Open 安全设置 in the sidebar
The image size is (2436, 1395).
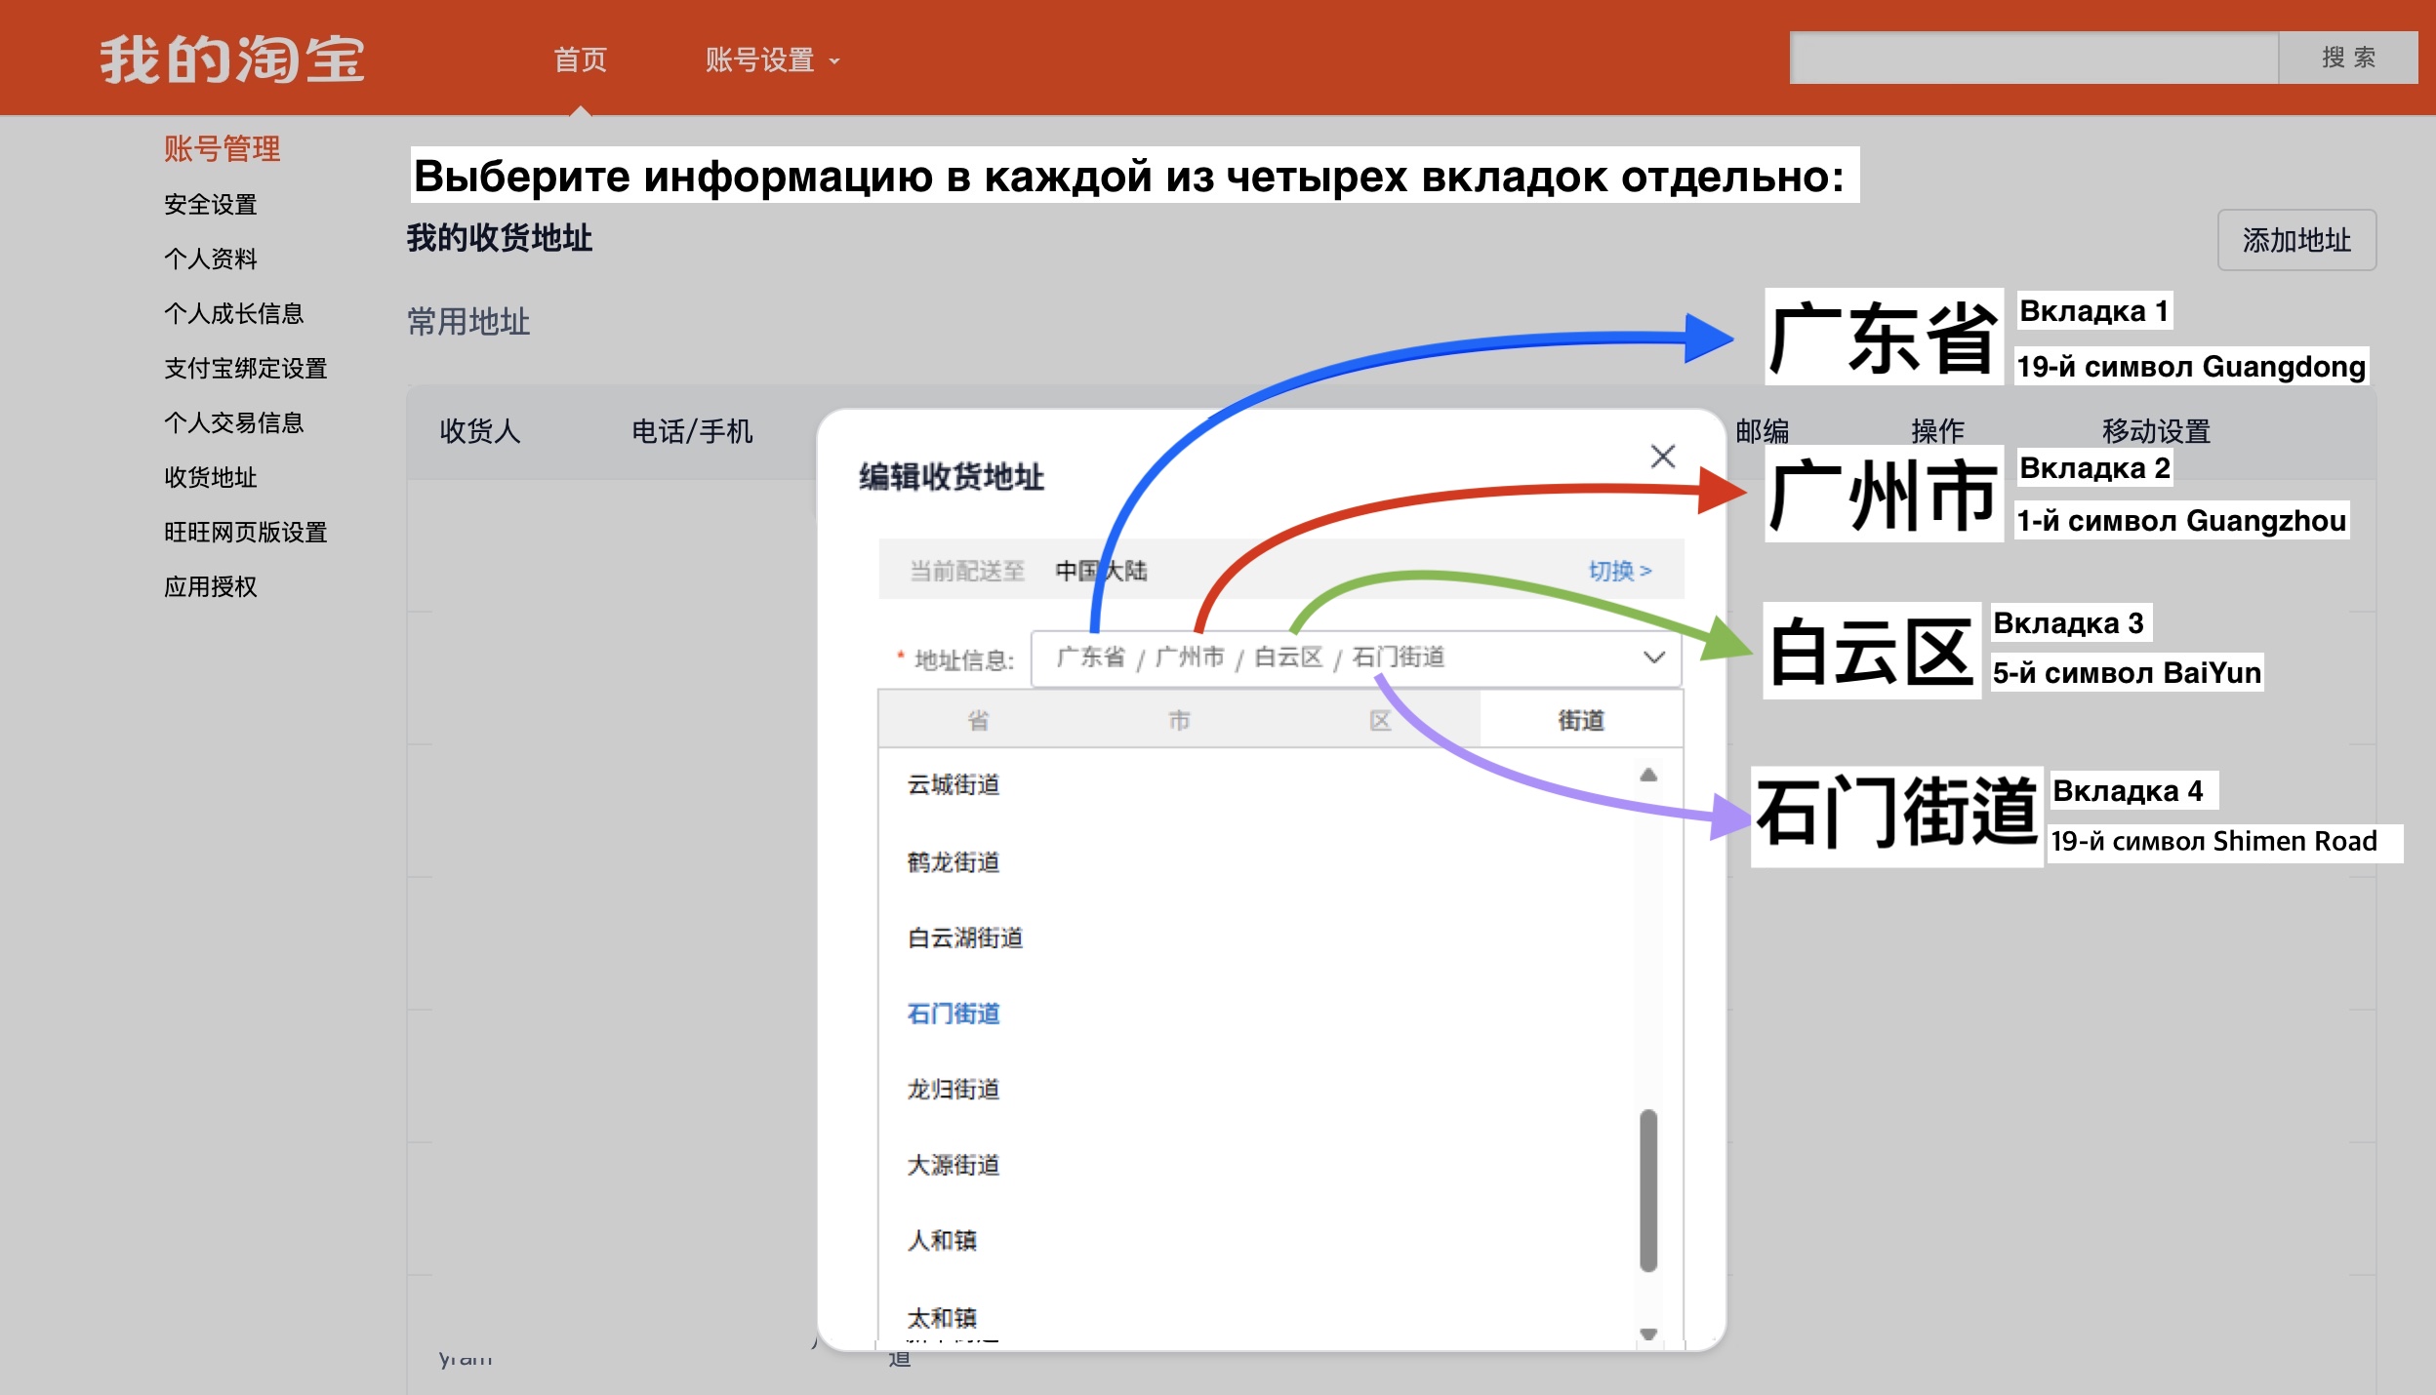211,205
